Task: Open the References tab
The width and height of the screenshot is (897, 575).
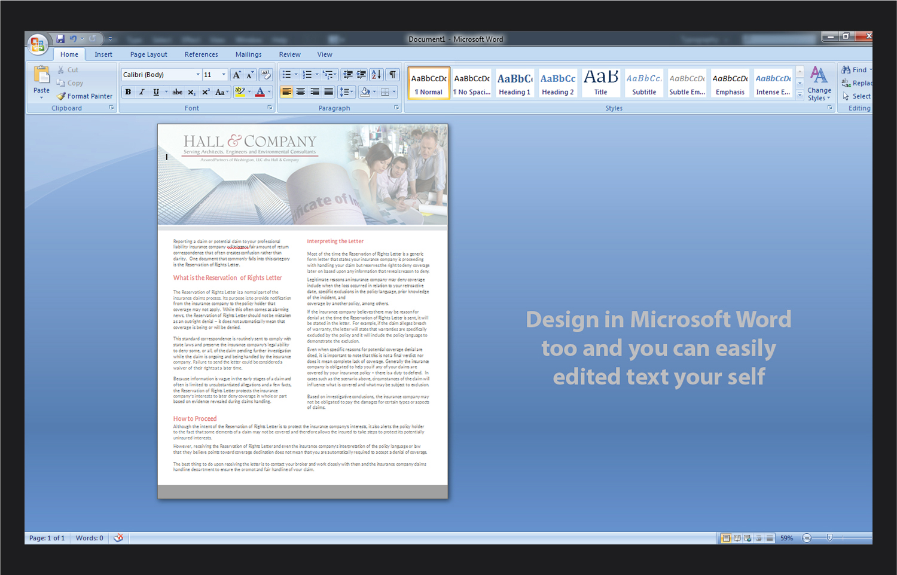Action: [x=201, y=54]
